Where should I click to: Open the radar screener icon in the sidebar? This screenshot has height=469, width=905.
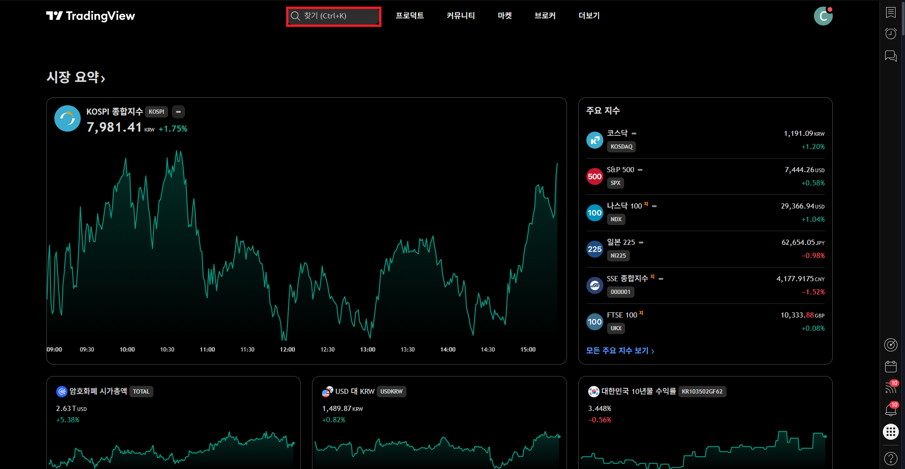point(890,345)
